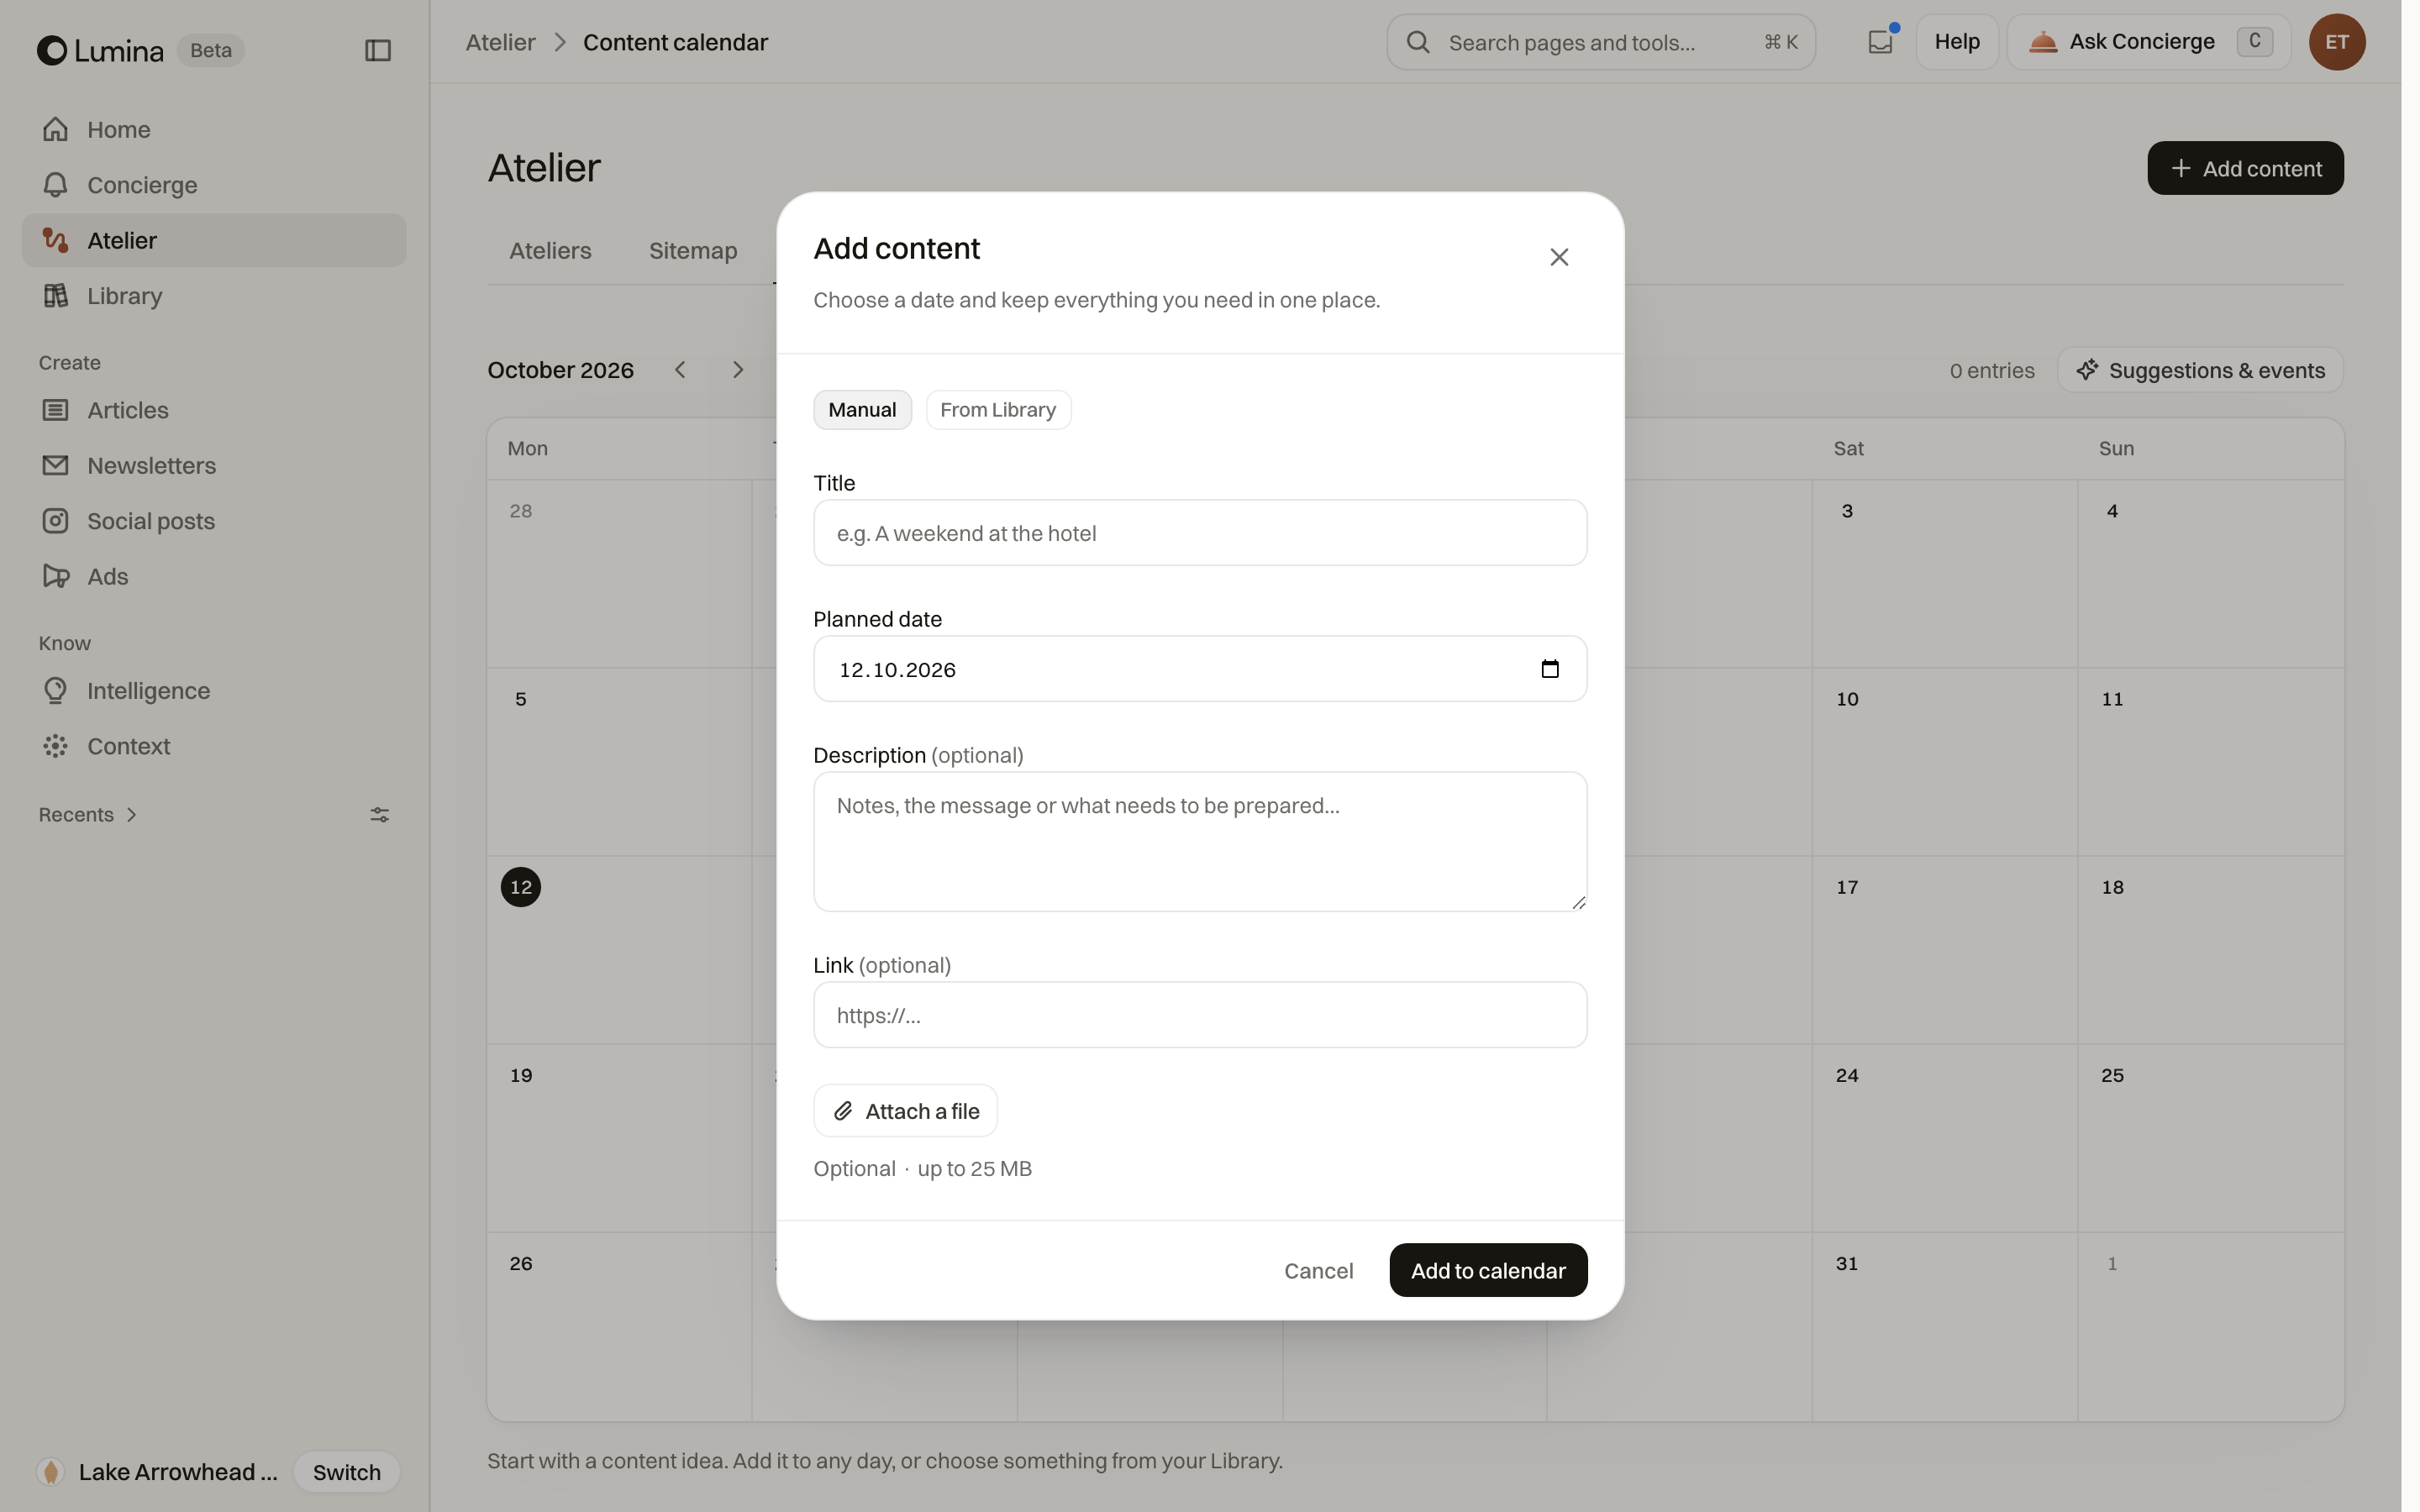Click the Planned date field
This screenshot has width=2420, height=1512.
coord(1200,669)
